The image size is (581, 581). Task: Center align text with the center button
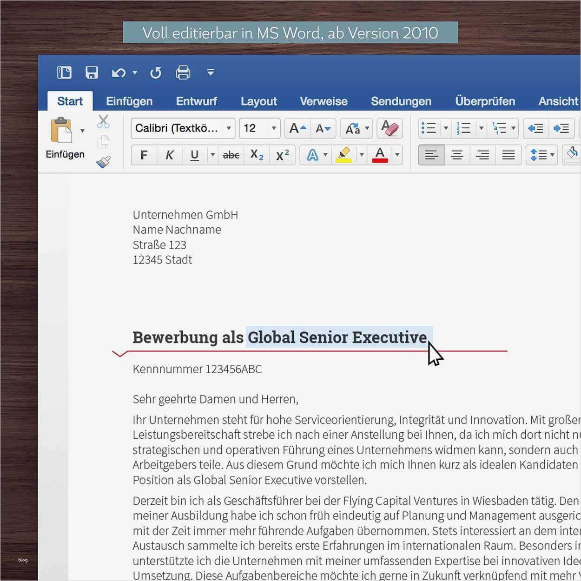click(457, 155)
